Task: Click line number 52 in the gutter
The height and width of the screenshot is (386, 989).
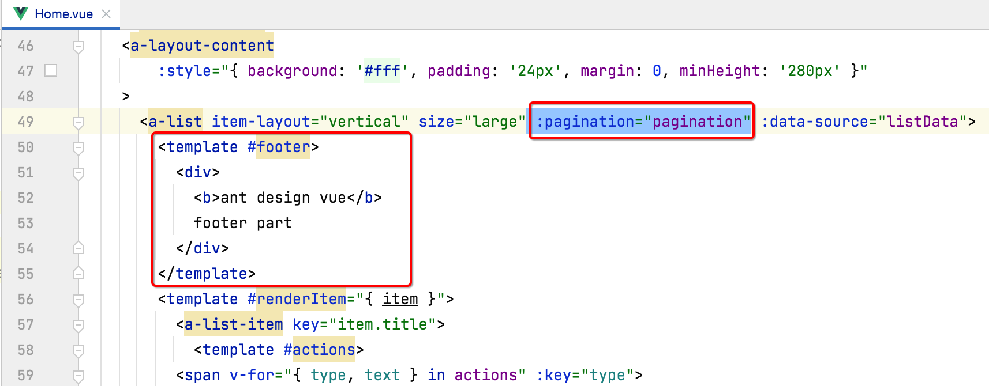Action: pos(25,198)
